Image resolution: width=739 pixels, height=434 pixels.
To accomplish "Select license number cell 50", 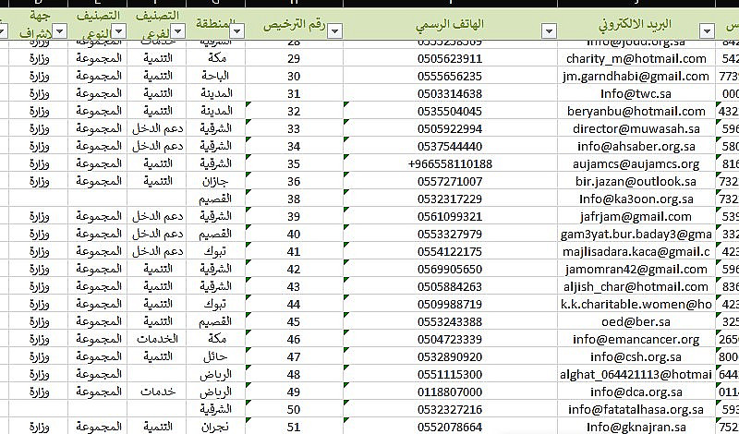I will pyautogui.click(x=294, y=409).
